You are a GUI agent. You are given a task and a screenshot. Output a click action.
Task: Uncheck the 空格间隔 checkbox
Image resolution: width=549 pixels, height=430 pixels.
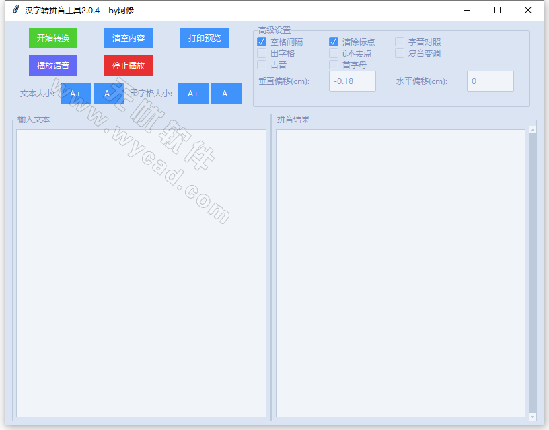point(262,42)
